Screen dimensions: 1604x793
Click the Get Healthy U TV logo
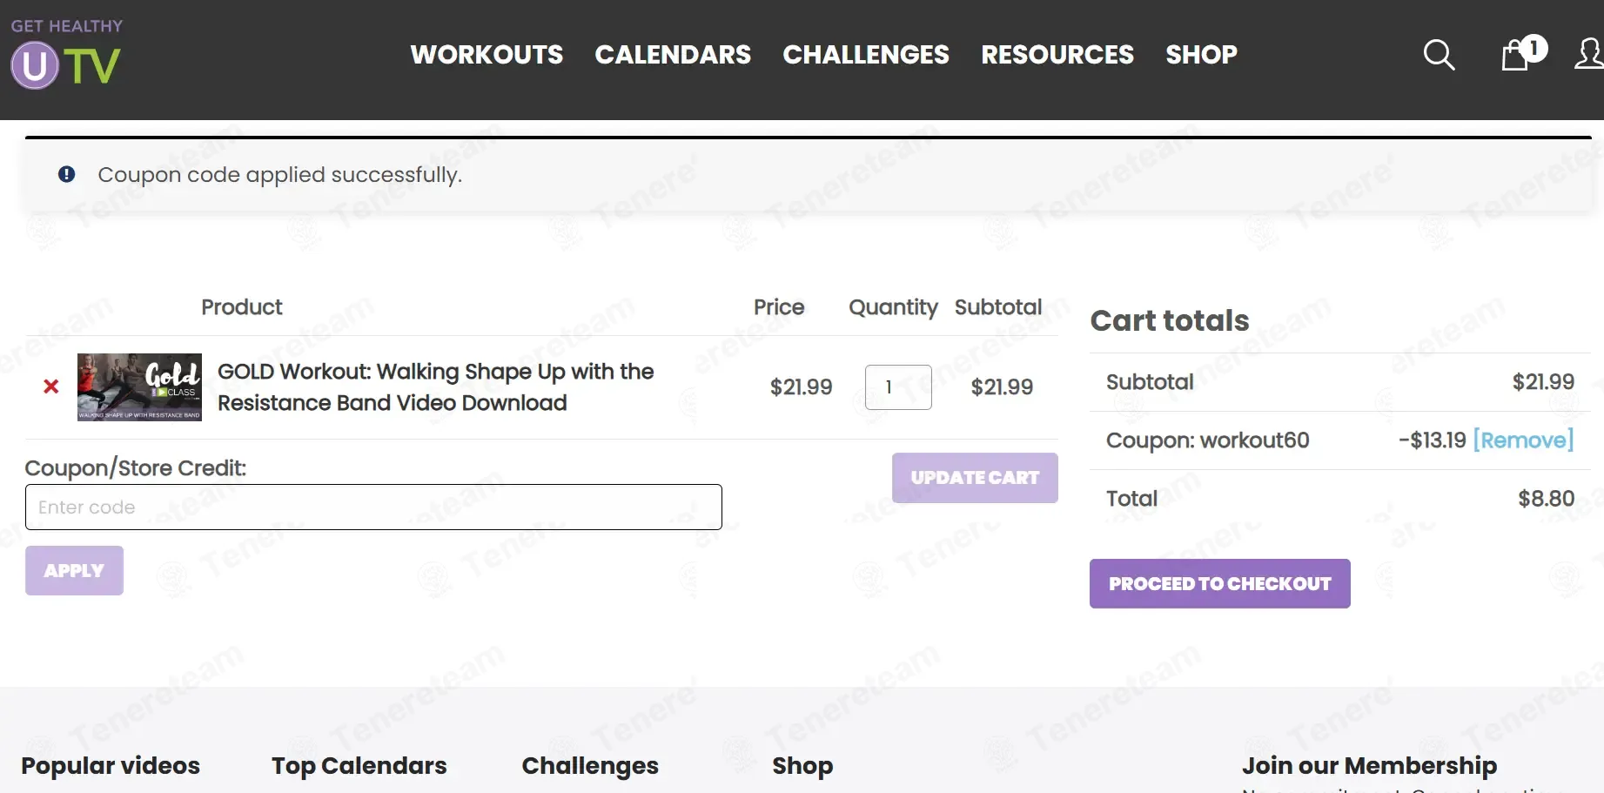(x=66, y=56)
